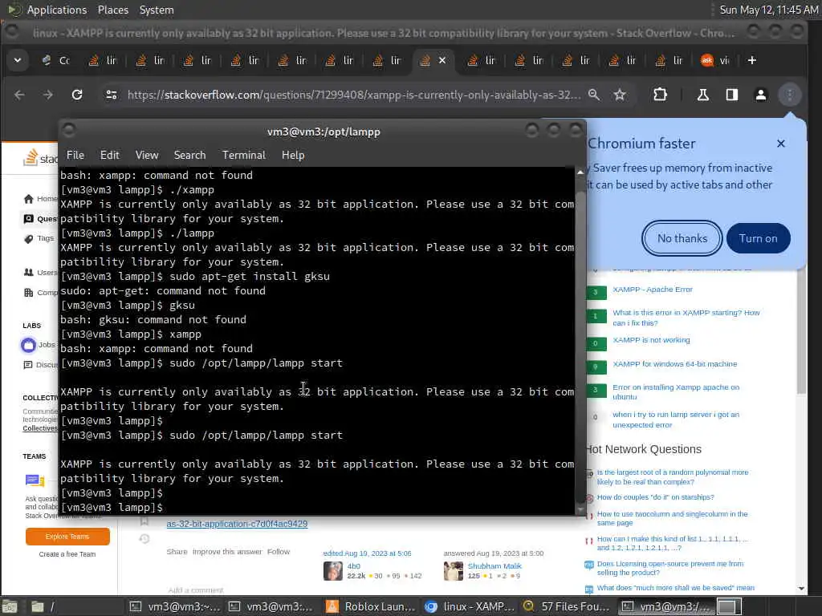Click Shubham Malik avatar thumbnail

coord(454,571)
